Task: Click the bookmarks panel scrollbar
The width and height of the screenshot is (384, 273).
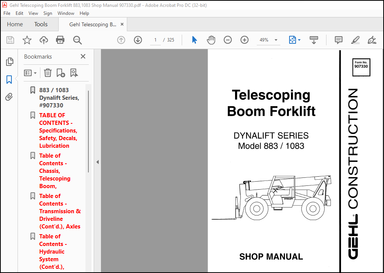Action: pos(88,131)
